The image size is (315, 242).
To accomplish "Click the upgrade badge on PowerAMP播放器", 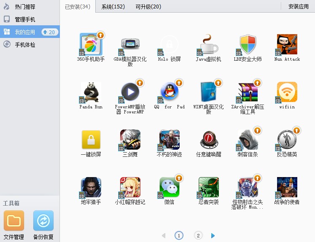I will click(140, 83).
